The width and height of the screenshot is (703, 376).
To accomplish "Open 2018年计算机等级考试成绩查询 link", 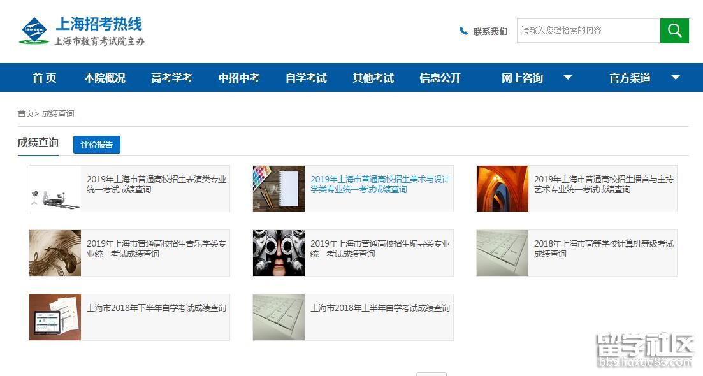I will [x=603, y=249].
